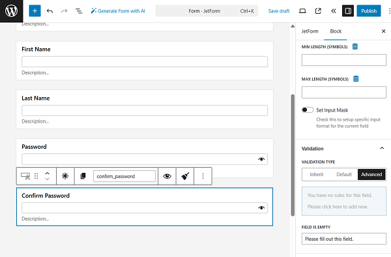Open the options menu at top right
The height and width of the screenshot is (257, 391).
(x=389, y=11)
